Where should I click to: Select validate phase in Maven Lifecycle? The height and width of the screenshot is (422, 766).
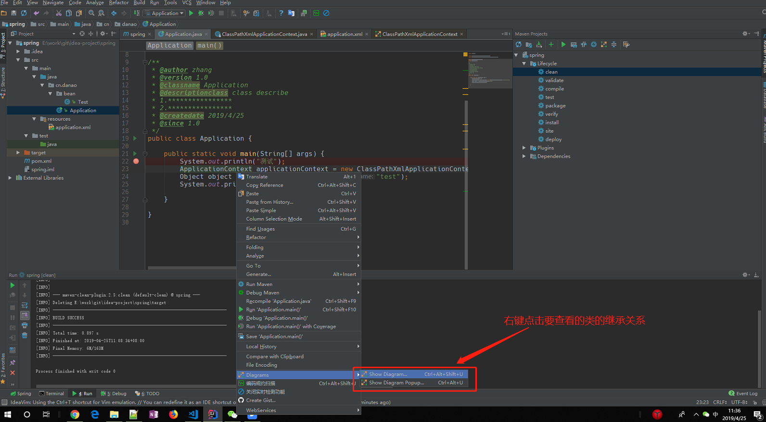pos(554,81)
